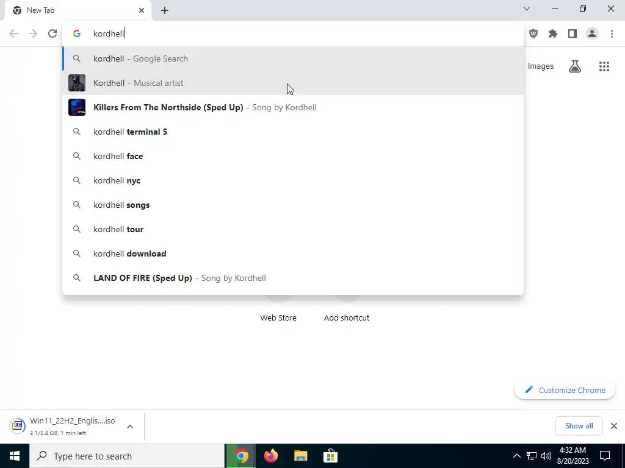Pick 'kordhell face' suggestion
Image resolution: width=625 pixels, height=468 pixels.
pyautogui.click(x=293, y=156)
